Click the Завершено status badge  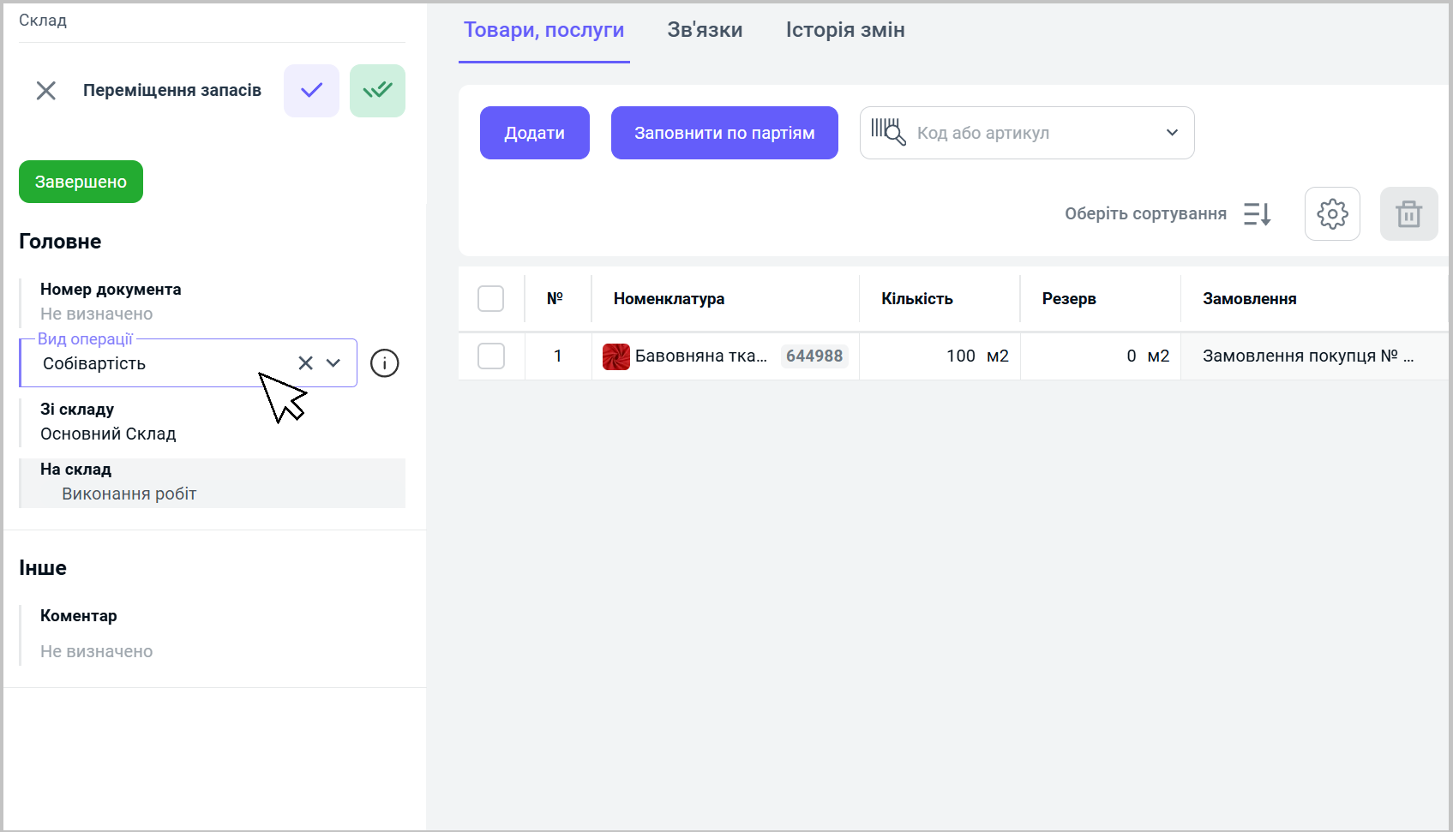click(x=81, y=182)
